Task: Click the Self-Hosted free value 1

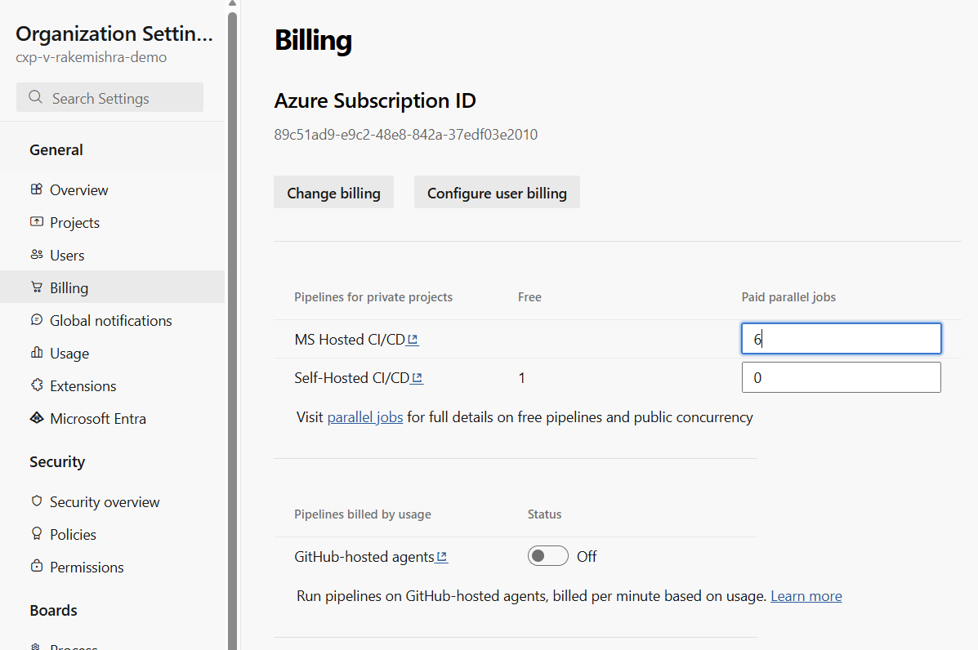Action: [521, 377]
